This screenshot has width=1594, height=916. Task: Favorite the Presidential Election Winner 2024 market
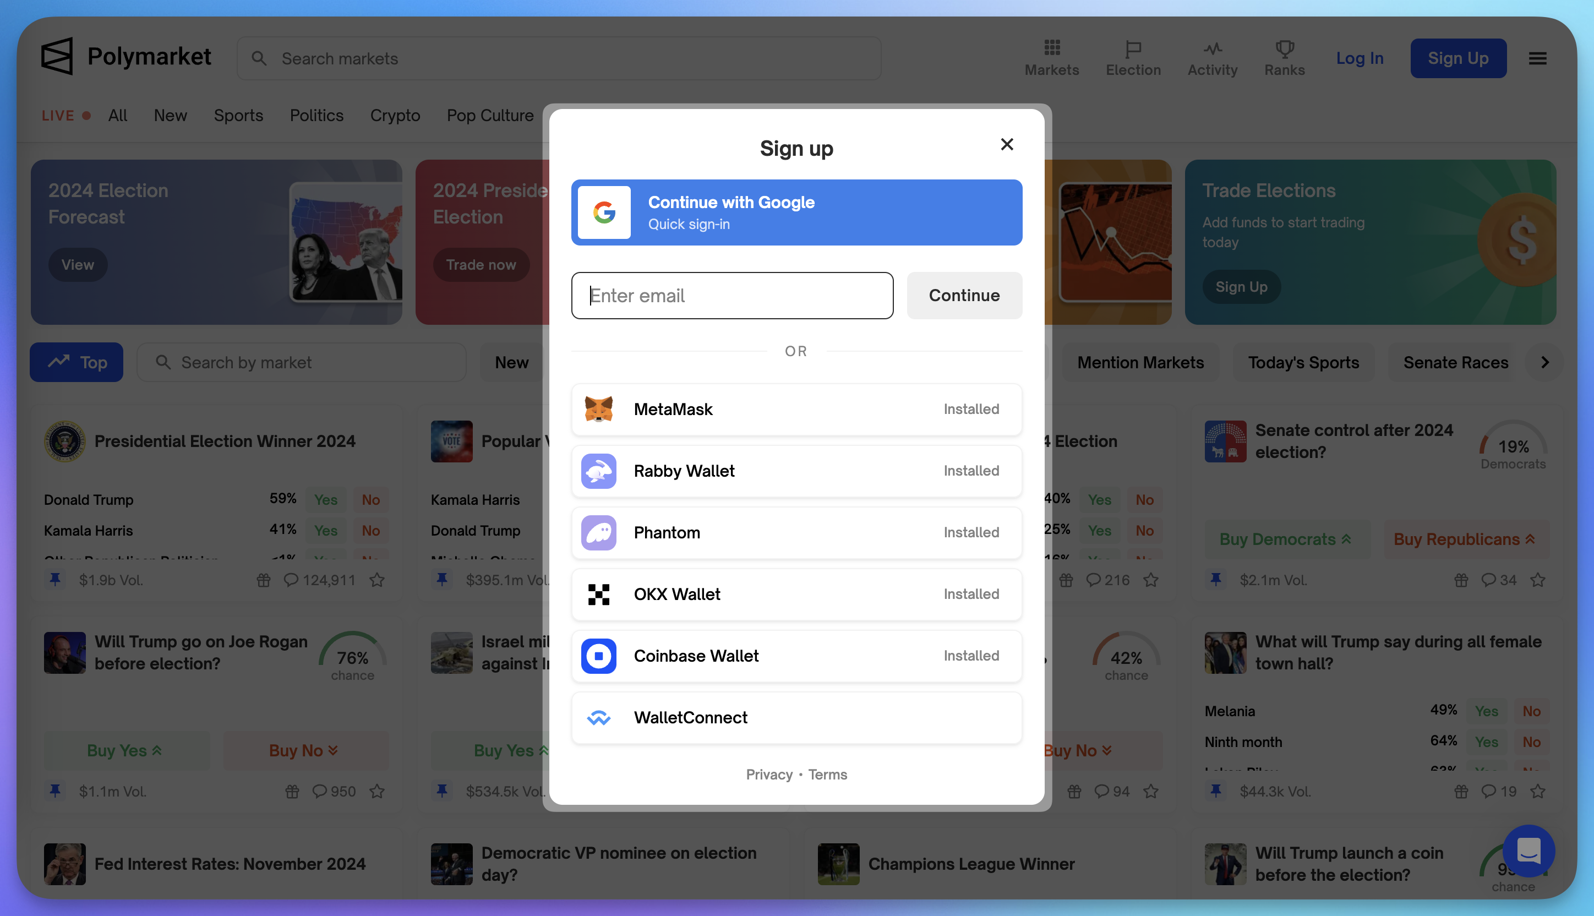pos(377,580)
